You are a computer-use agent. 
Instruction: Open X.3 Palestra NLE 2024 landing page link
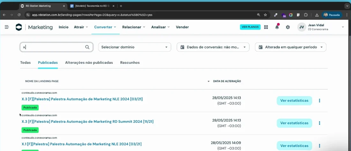tap(82, 99)
